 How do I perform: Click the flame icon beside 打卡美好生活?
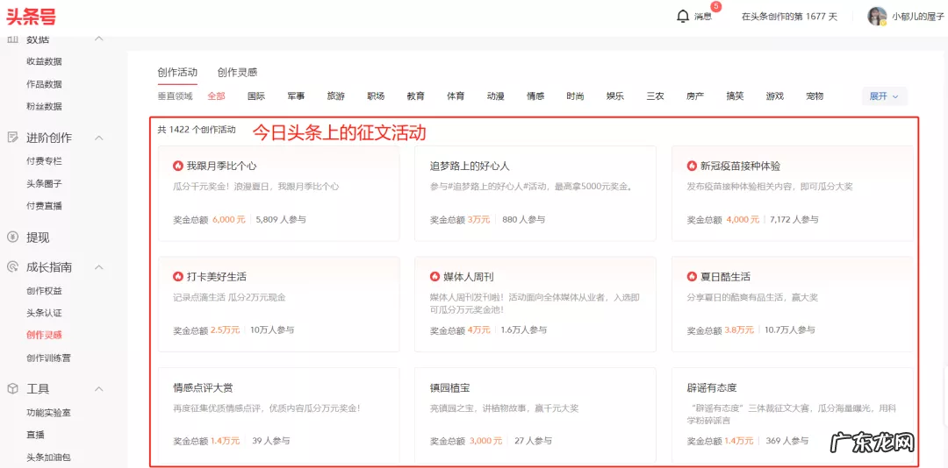point(177,277)
